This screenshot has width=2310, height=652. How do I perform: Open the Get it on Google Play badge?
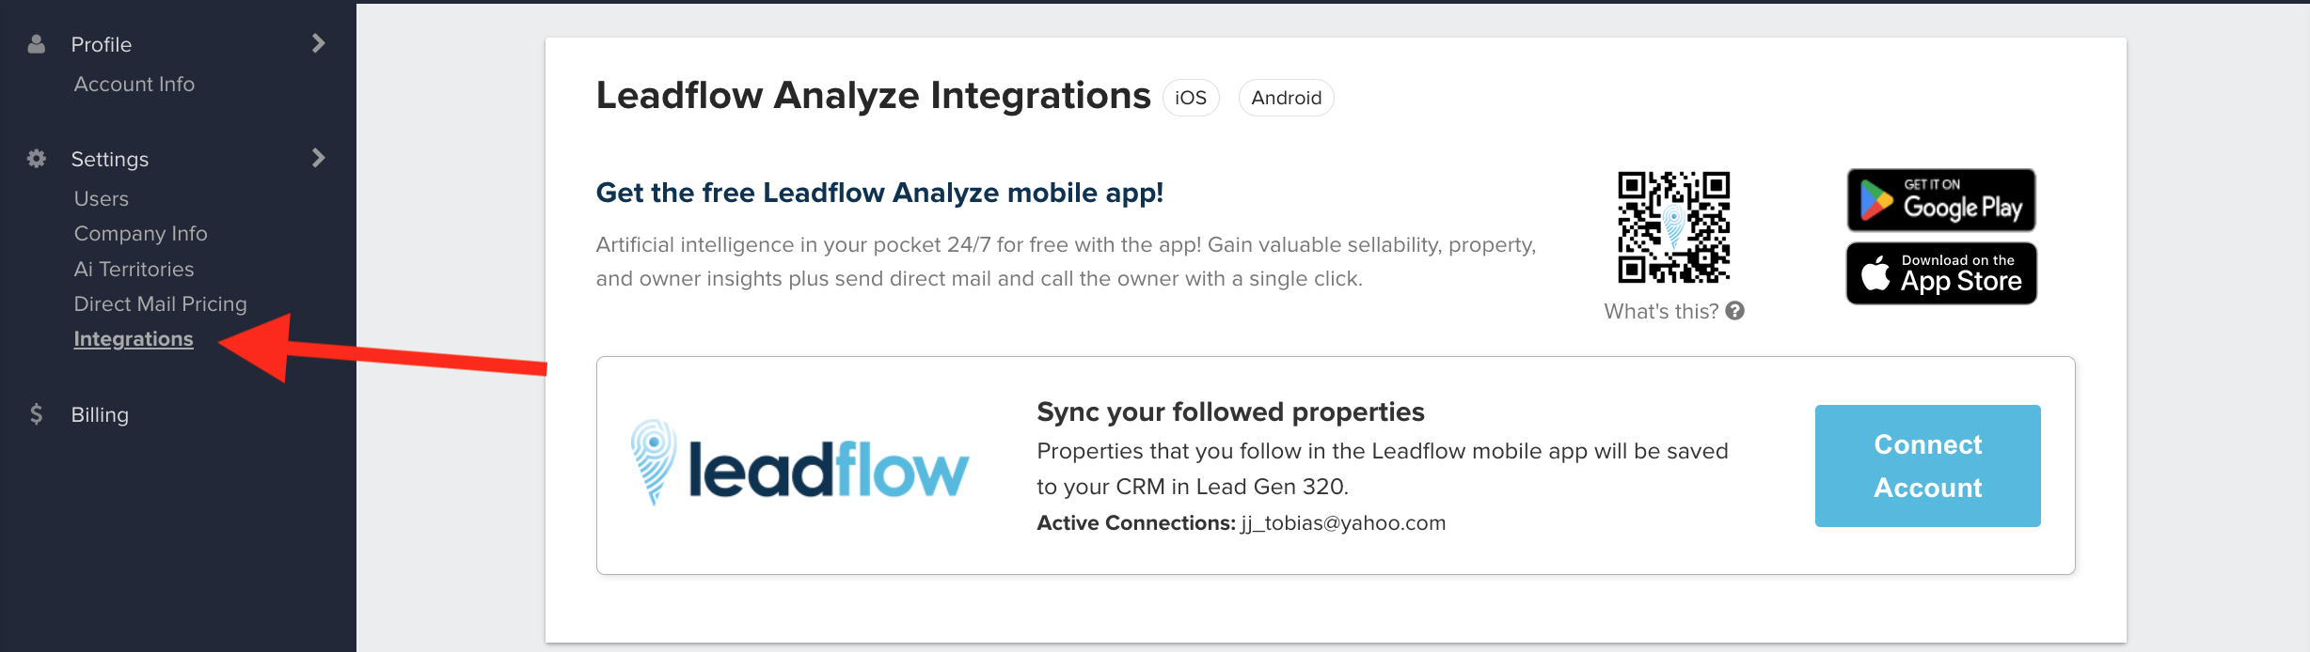1941,200
